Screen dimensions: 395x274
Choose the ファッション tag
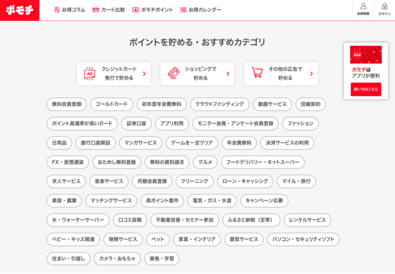click(x=300, y=123)
